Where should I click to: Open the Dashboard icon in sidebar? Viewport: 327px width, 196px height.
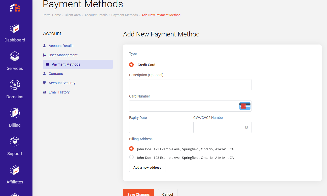(15, 28)
